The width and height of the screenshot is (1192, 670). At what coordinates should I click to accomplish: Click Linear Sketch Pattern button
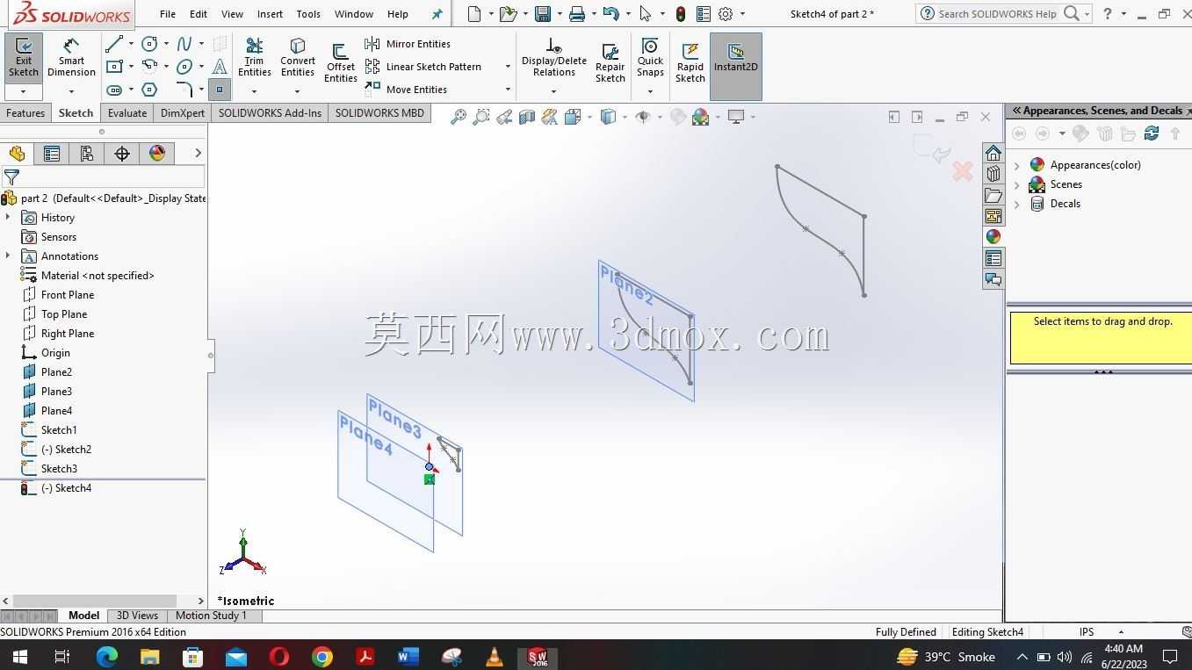tap(424, 67)
